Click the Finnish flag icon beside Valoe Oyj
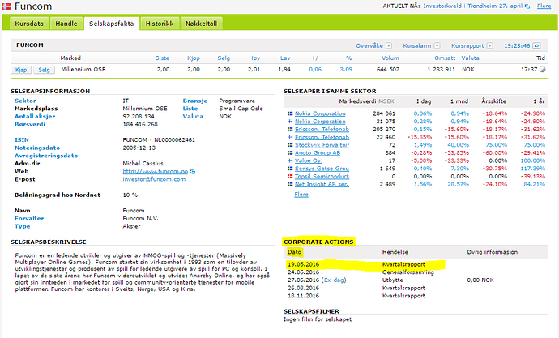559x338 pixels. [290, 160]
